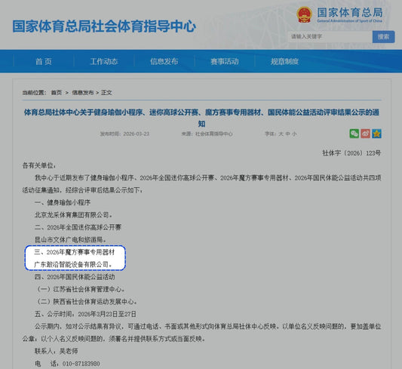This screenshot has height=369, width=402.
Task: Click the star favorites share icon
Action: pos(376,134)
